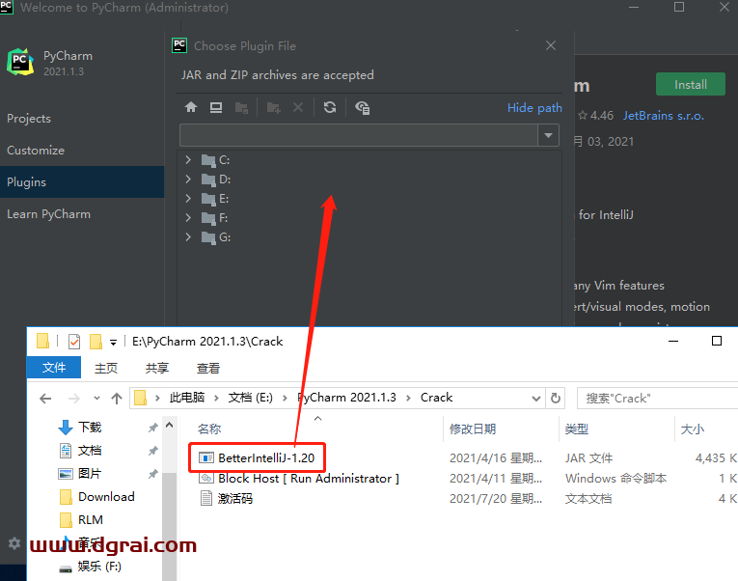
Task: Expand the D: drive node
Action: pyautogui.click(x=188, y=179)
